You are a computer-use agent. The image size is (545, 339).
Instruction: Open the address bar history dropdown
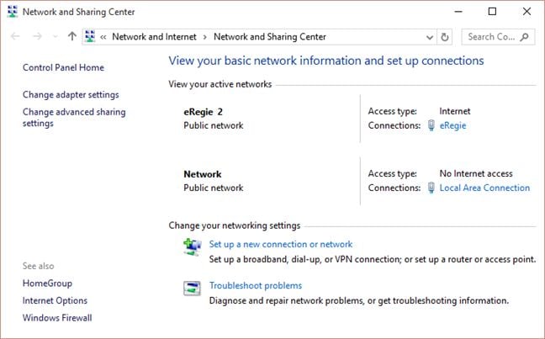click(430, 37)
